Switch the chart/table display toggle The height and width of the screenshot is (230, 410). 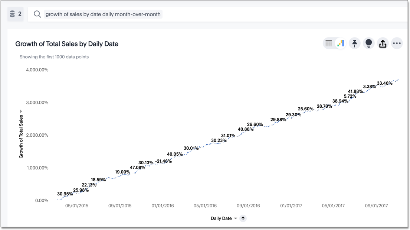point(335,43)
